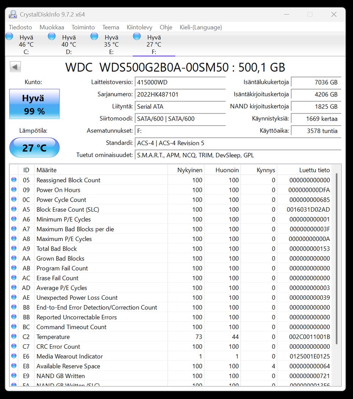Click raw value 0125001E0125 of Media Wearout
This screenshot has width=353, height=399.
310,356
